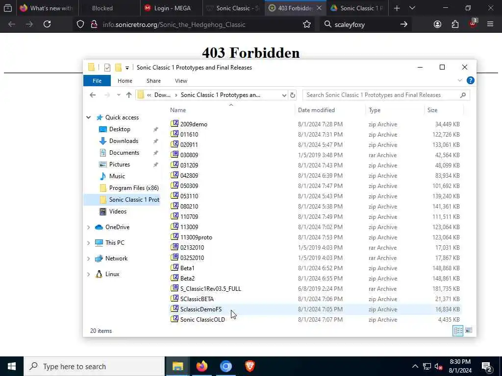Close the 403 Forbidden browser tab
The width and height of the screenshot is (502, 376).
[x=319, y=8]
